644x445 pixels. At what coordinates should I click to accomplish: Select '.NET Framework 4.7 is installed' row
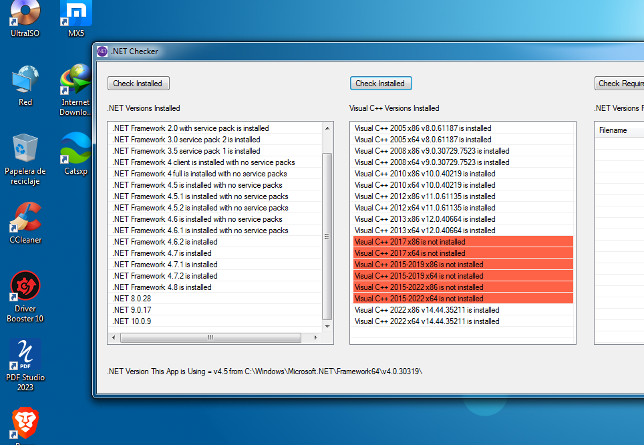coord(215,253)
